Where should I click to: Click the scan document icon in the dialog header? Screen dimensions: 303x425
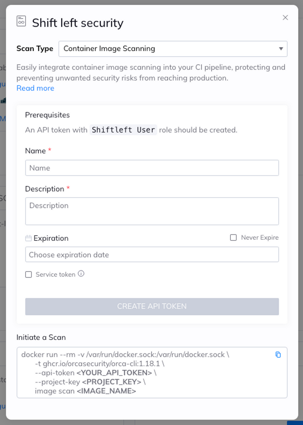[21, 21]
